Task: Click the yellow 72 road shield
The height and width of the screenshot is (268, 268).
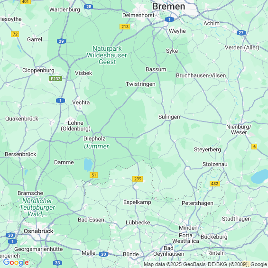Action: tap(15, 34)
